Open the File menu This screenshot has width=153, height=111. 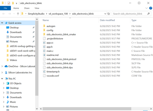[6, 8]
